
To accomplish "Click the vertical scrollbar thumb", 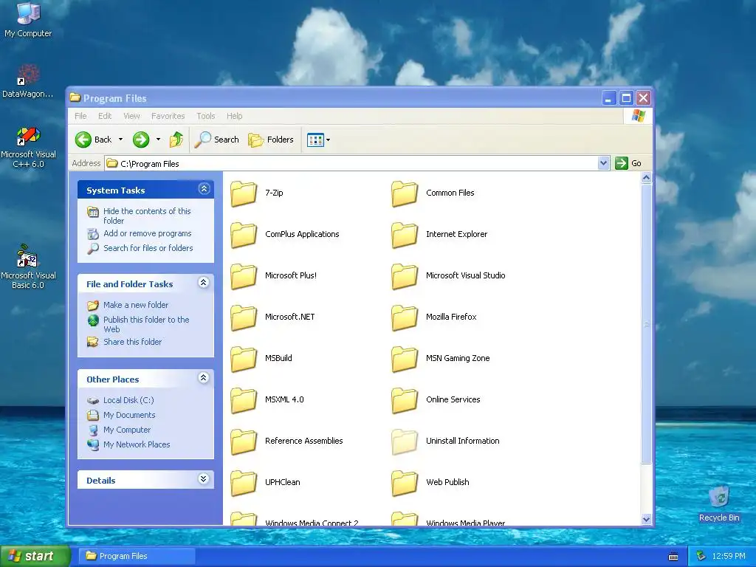I will click(x=646, y=323).
